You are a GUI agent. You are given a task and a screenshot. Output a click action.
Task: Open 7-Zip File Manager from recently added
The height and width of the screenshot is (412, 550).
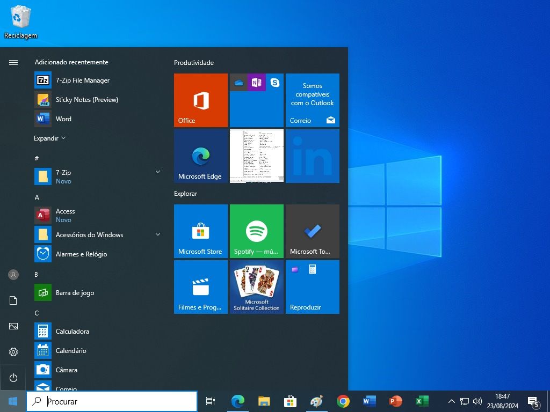[x=97, y=80]
